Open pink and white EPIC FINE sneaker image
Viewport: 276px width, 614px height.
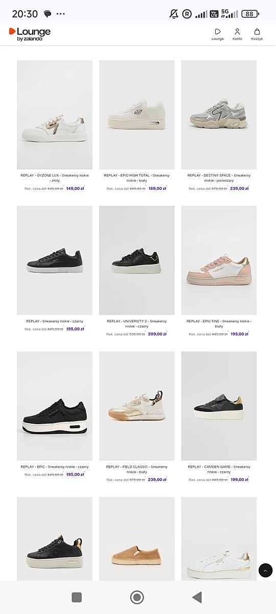(x=219, y=260)
